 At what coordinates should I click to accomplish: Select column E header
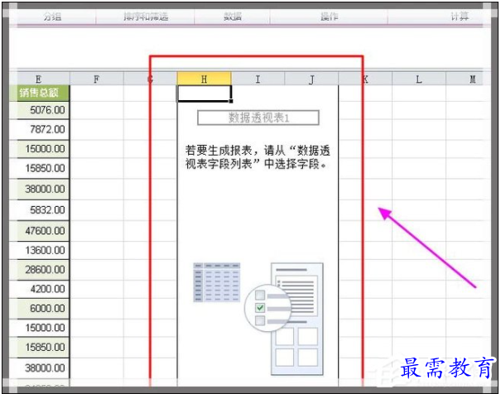point(39,79)
